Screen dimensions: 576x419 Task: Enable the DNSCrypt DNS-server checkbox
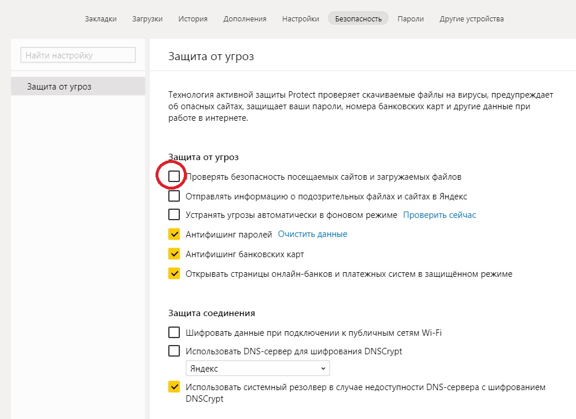coord(174,351)
